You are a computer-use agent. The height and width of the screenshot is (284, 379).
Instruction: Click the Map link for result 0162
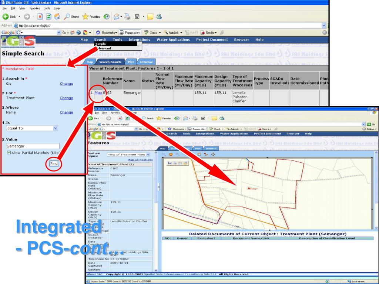pos(98,92)
